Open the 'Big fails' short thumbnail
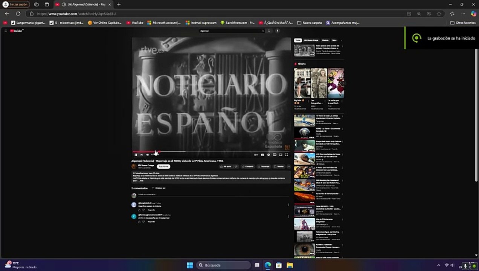479x271 pixels. [x=302, y=83]
